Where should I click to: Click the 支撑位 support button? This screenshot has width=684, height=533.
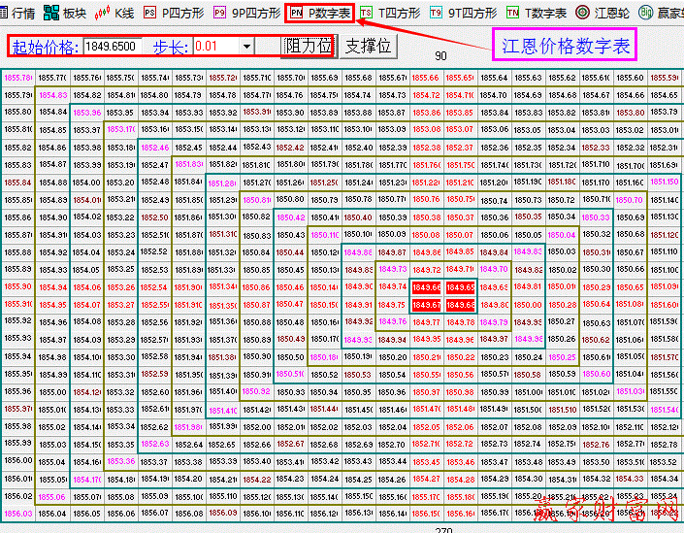(x=369, y=46)
